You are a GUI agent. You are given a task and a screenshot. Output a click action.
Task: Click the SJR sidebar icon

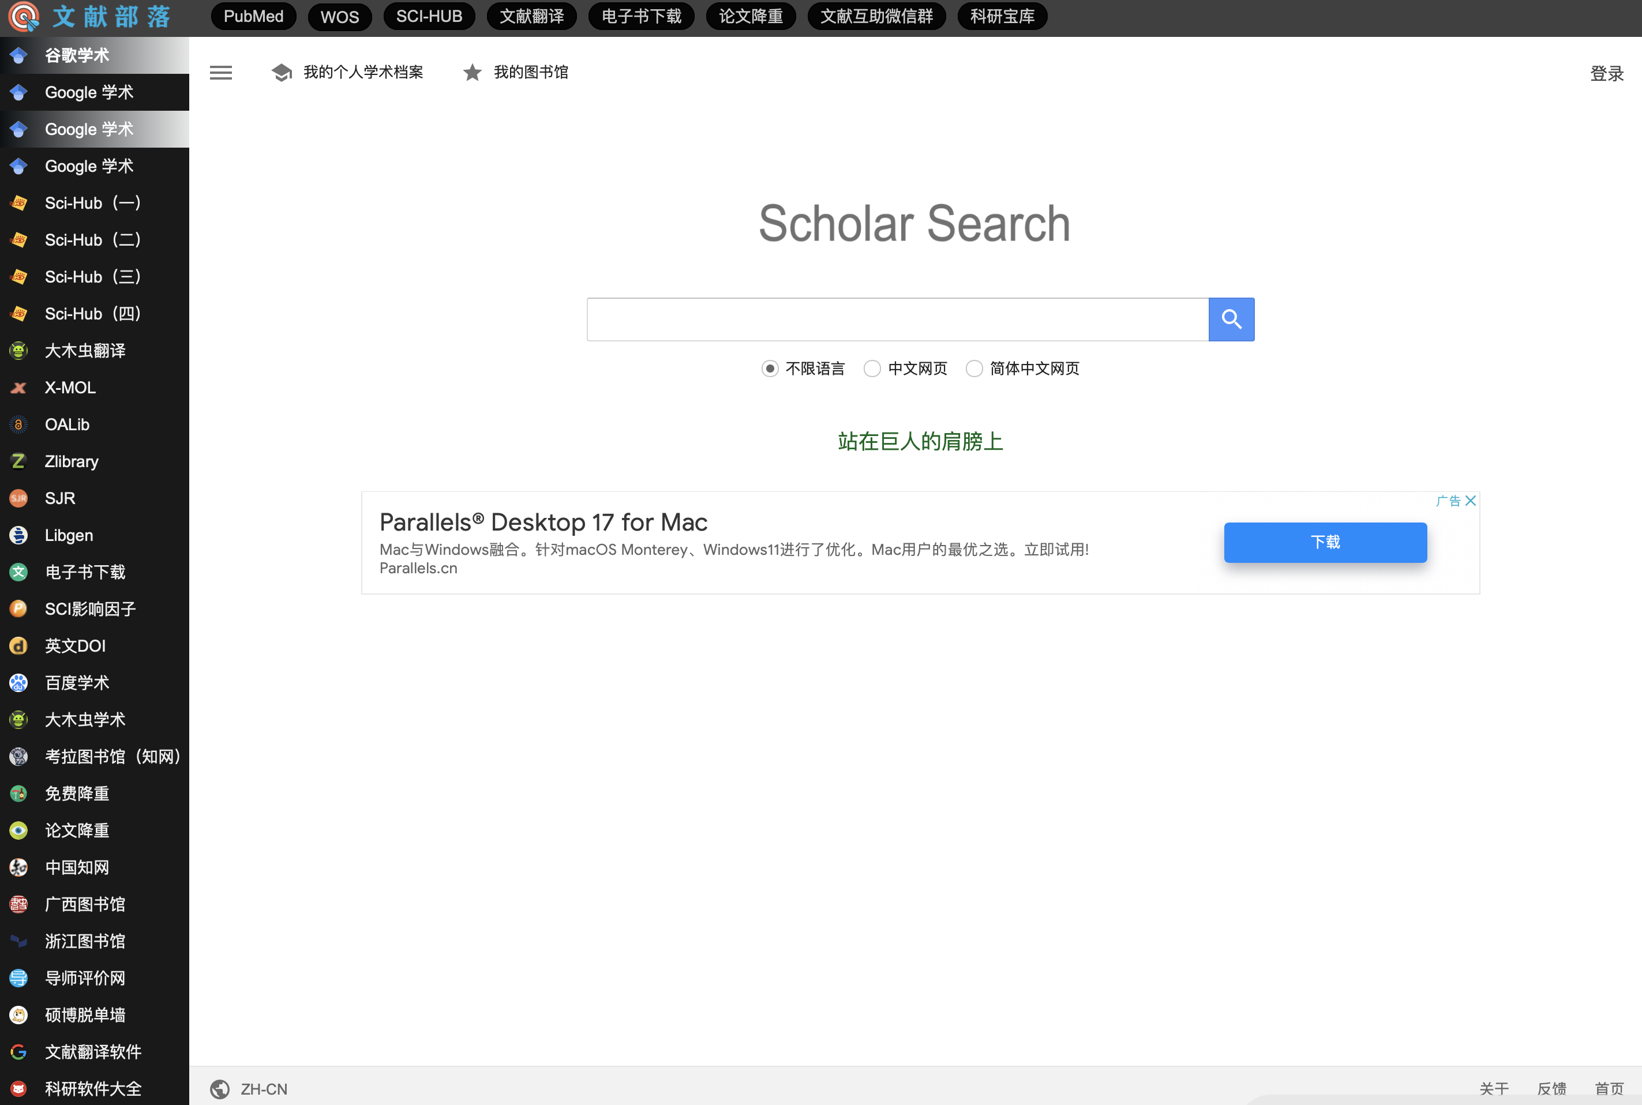[19, 498]
